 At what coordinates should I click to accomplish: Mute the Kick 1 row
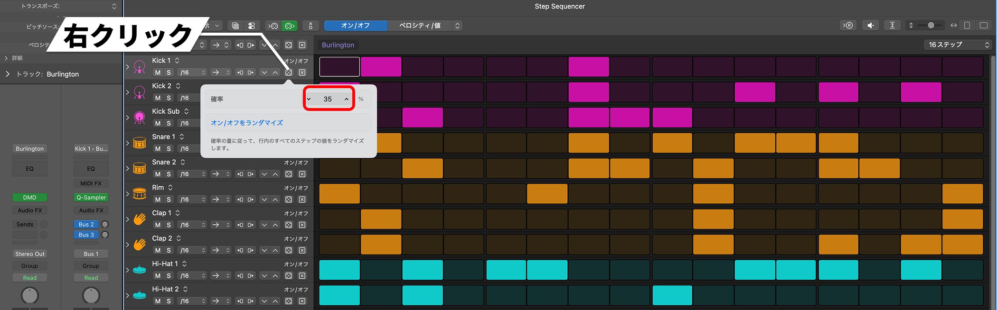click(158, 73)
